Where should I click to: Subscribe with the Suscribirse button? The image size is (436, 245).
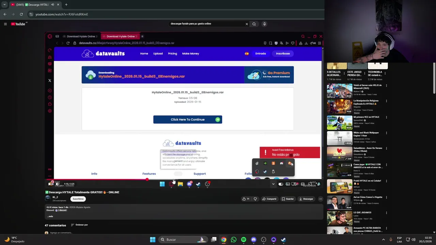78,199
